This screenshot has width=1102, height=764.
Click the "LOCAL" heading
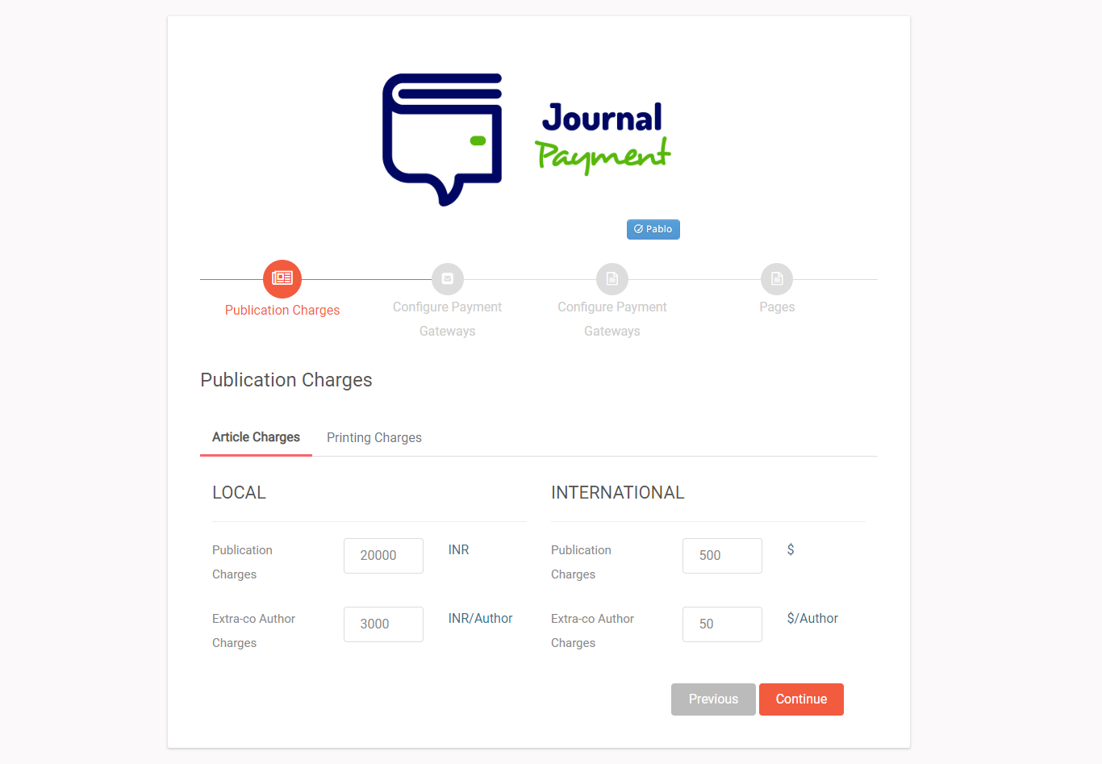tap(239, 493)
